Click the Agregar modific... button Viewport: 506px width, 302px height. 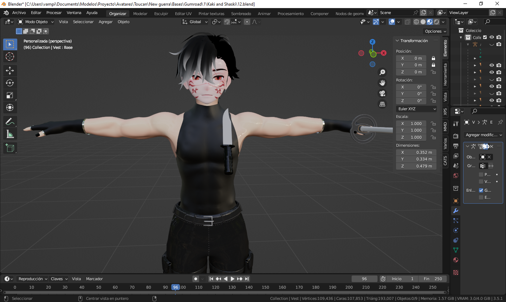click(x=484, y=135)
